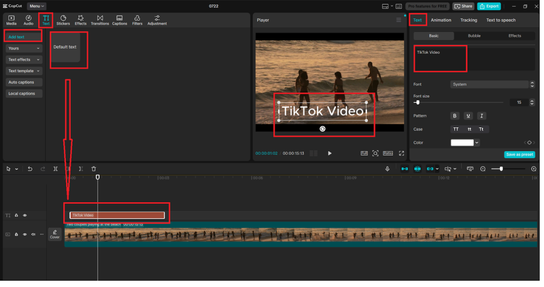Click the Undo arrow in timeline toolbar

coord(30,169)
